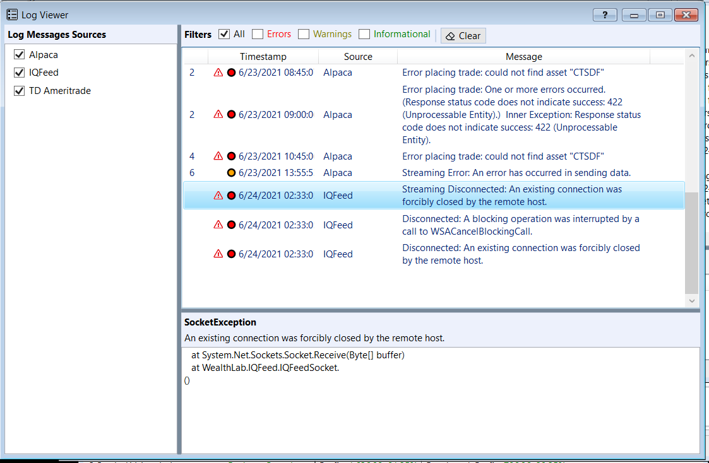The image size is (709, 463).
Task: Minimize the Log Viewer window
Action: point(634,15)
